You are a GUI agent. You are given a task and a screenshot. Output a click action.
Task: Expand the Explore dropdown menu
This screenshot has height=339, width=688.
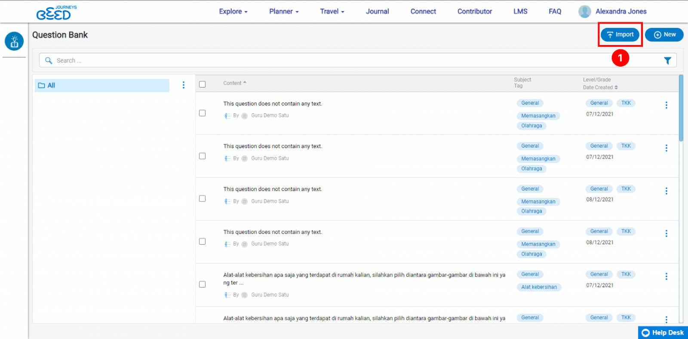233,12
